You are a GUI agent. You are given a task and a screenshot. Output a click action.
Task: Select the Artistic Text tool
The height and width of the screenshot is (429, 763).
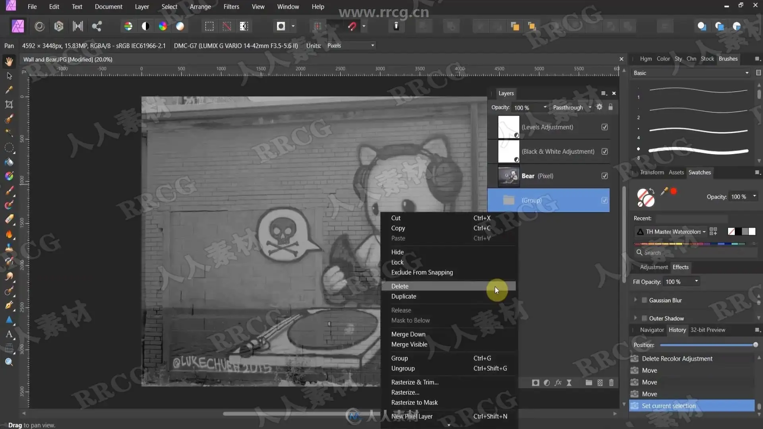point(9,334)
